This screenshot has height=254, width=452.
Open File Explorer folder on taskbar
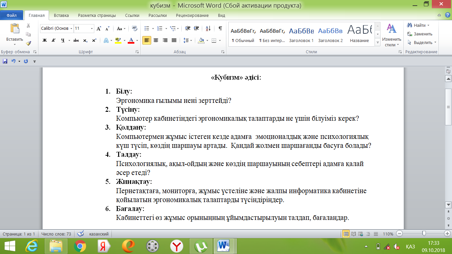point(56,246)
